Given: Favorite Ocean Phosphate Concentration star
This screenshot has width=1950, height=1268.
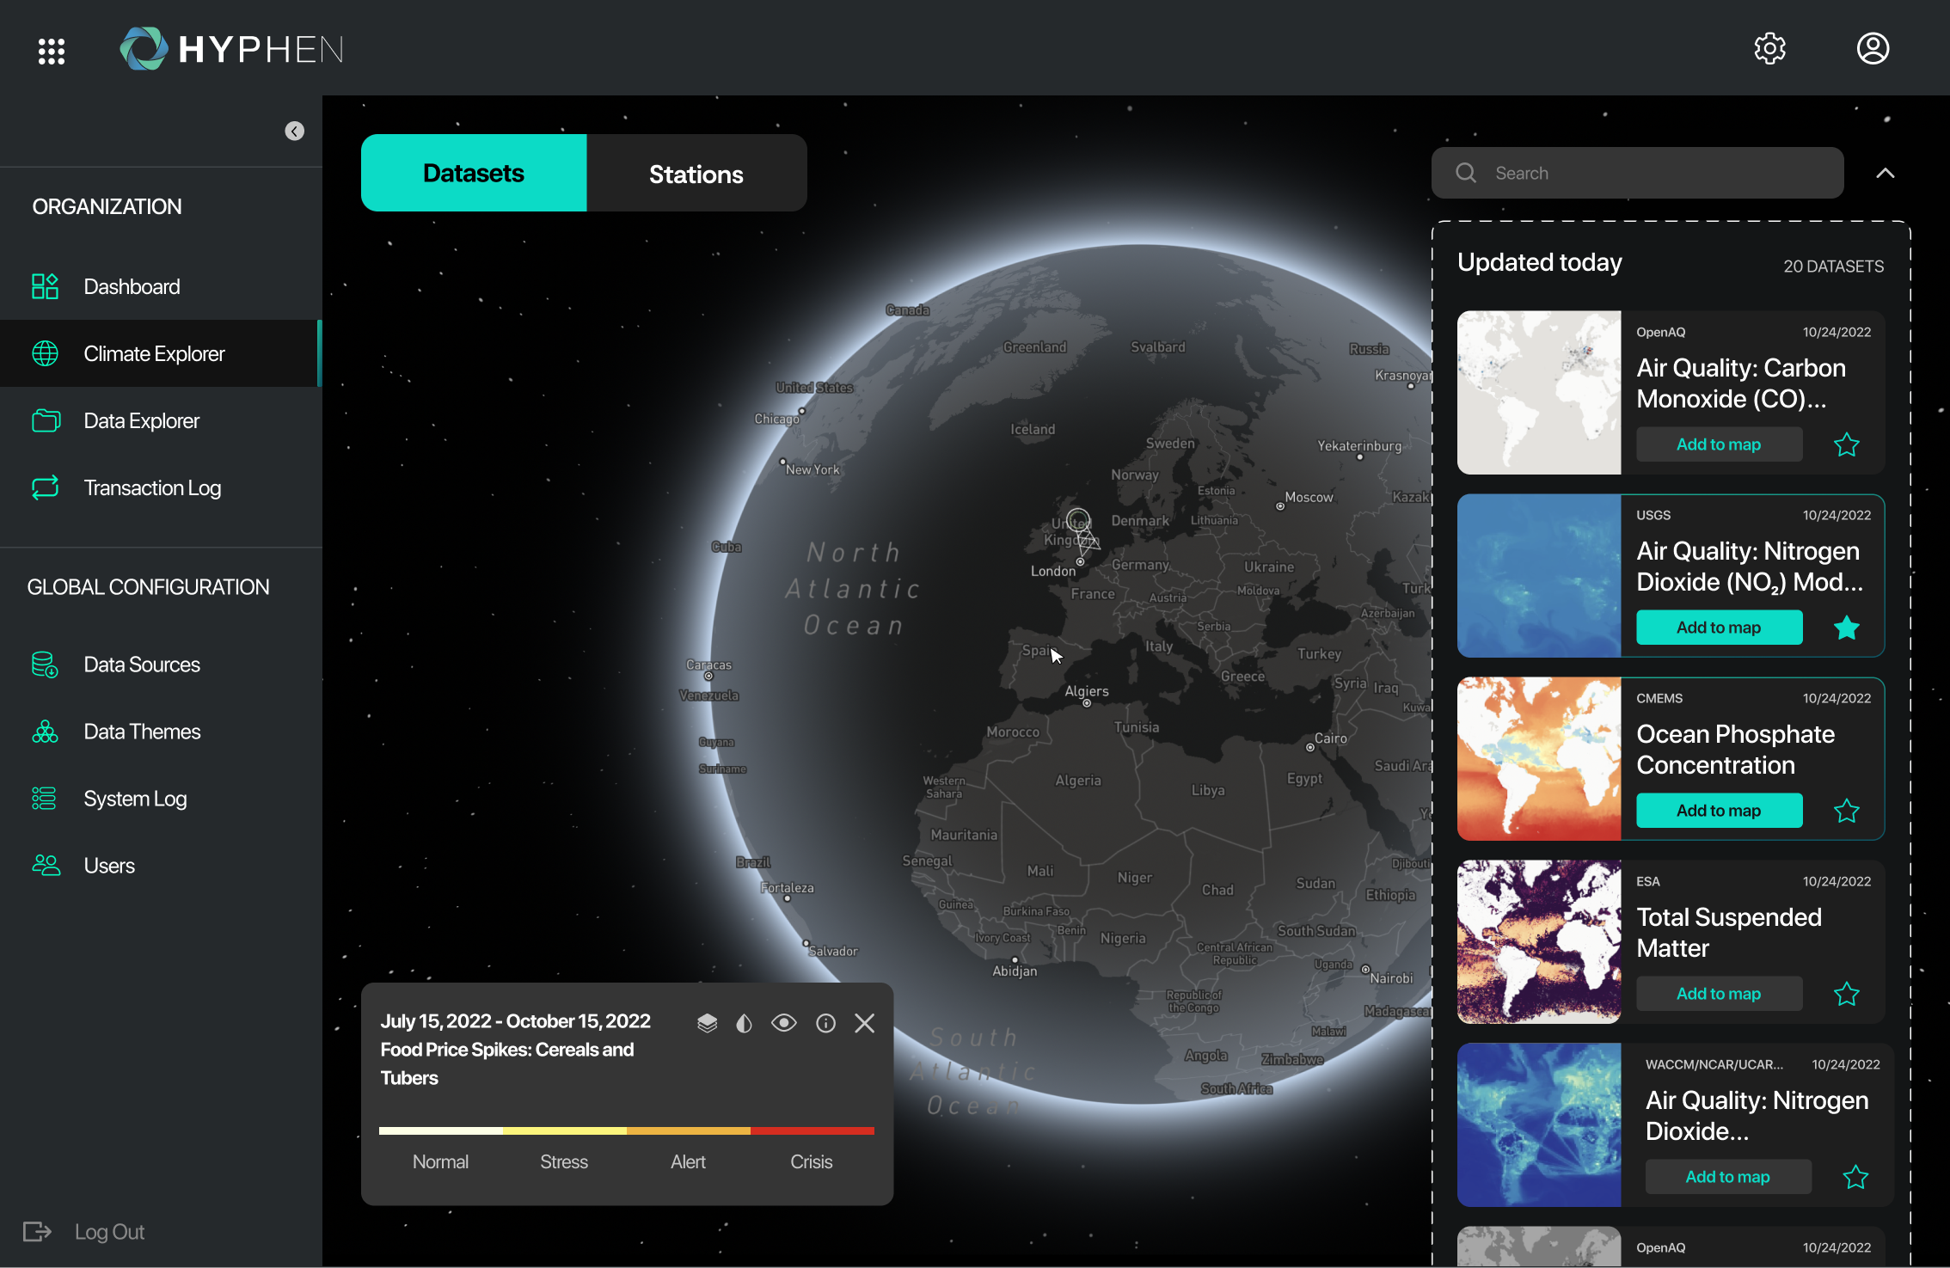Looking at the screenshot, I should pos(1846,811).
